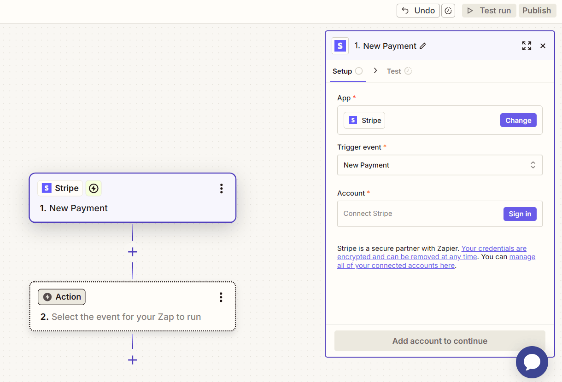Click the lightning bolt trigger icon

coord(94,188)
